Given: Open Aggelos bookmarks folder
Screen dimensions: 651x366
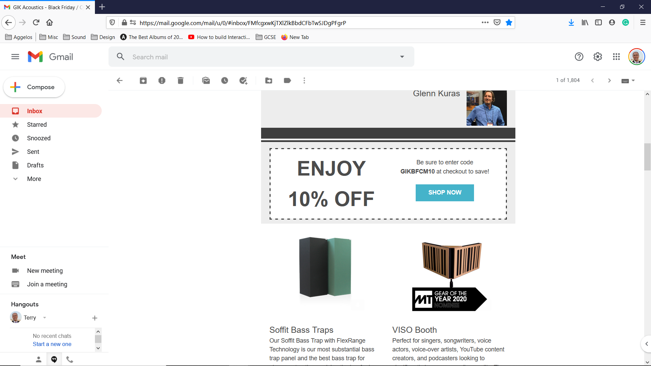Looking at the screenshot, I should [x=19, y=37].
